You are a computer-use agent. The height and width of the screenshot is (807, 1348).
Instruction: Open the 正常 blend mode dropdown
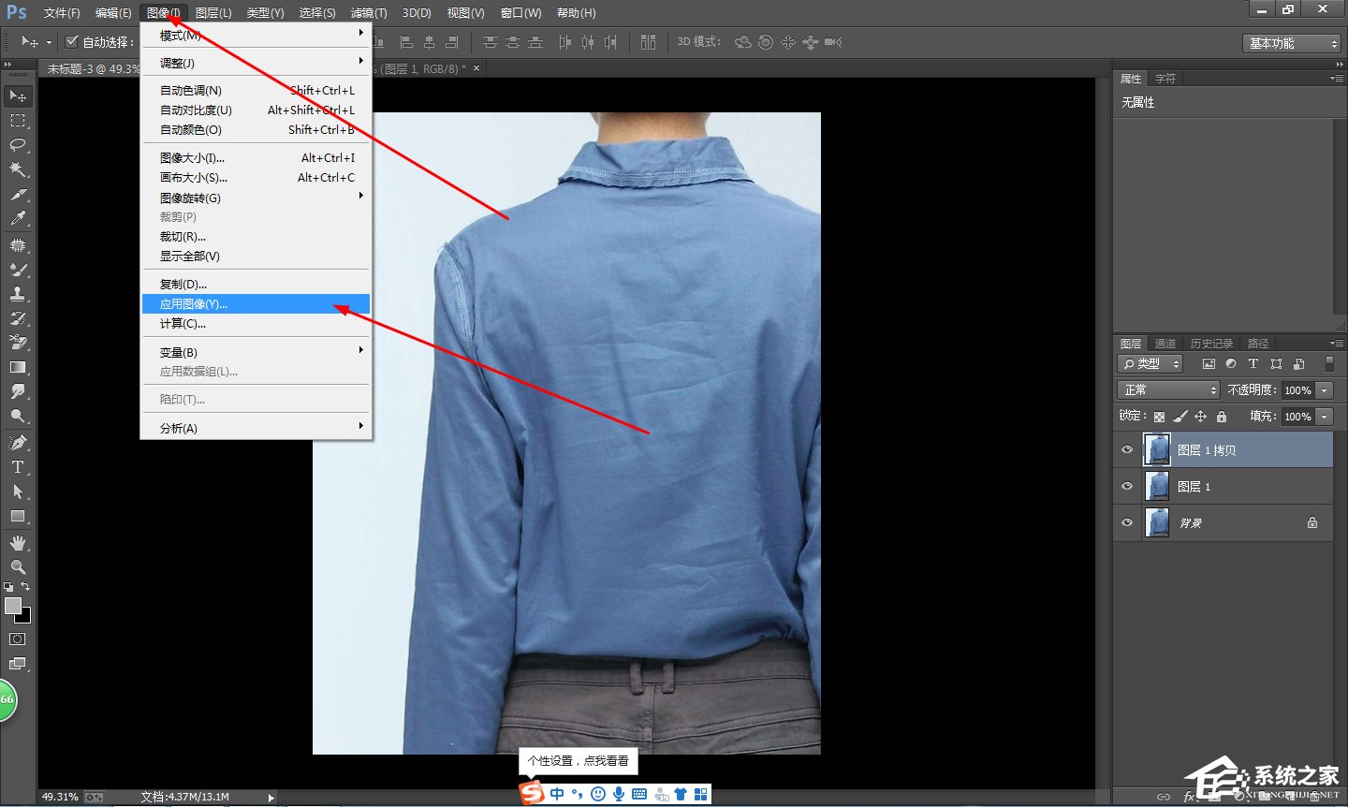(x=1168, y=390)
